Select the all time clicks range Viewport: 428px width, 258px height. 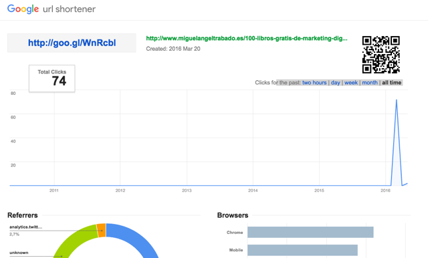[391, 83]
